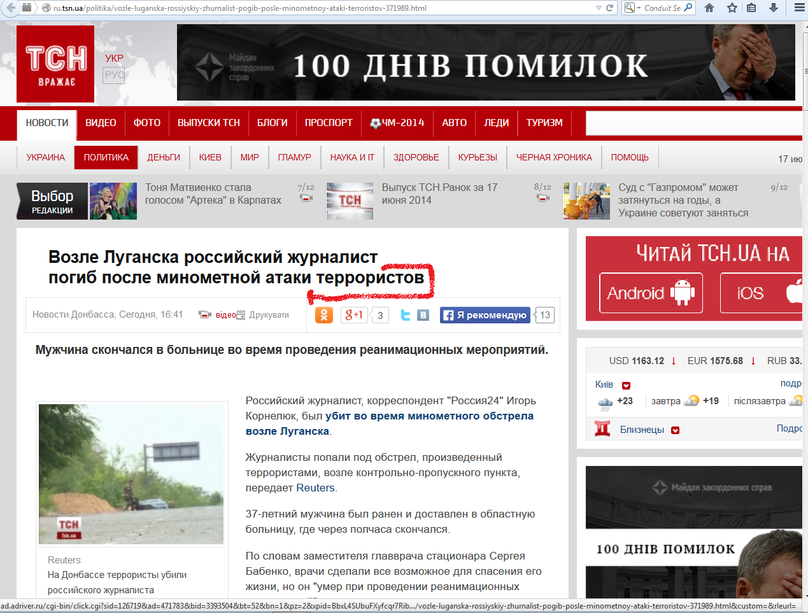808x613 pixels.
Task: Open Выпуск ТСН.Ранок за 17 июня
Action: (x=439, y=194)
